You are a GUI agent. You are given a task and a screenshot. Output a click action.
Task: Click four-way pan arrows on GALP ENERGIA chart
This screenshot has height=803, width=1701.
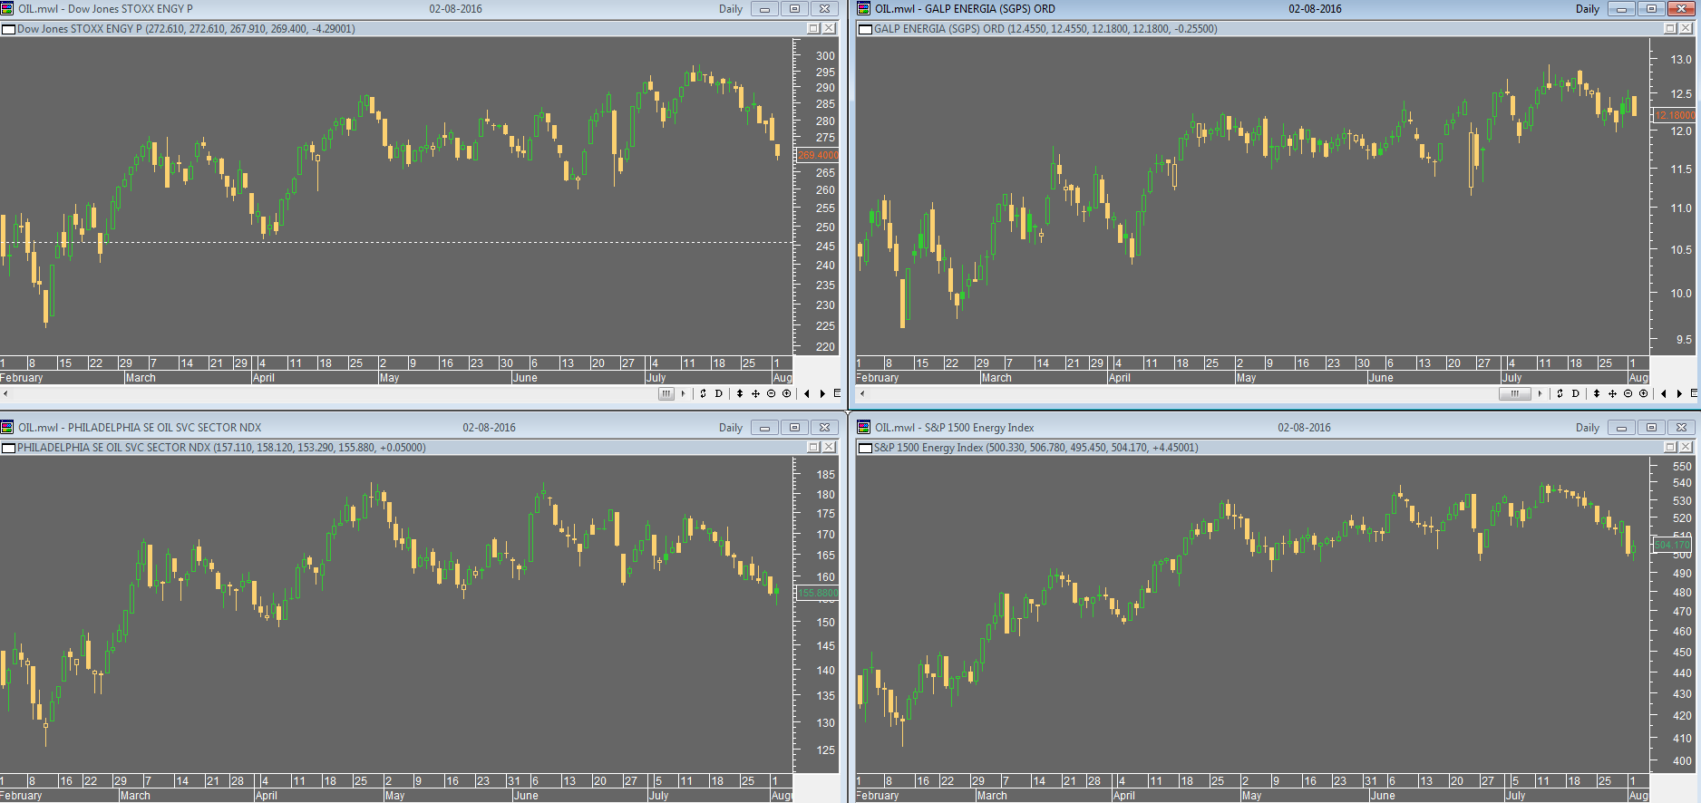[x=1612, y=393]
